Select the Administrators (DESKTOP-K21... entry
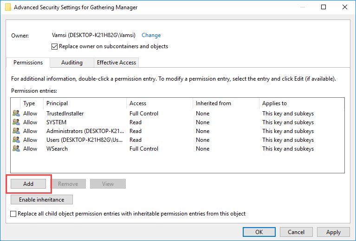The height and width of the screenshot is (241, 356). point(85,131)
